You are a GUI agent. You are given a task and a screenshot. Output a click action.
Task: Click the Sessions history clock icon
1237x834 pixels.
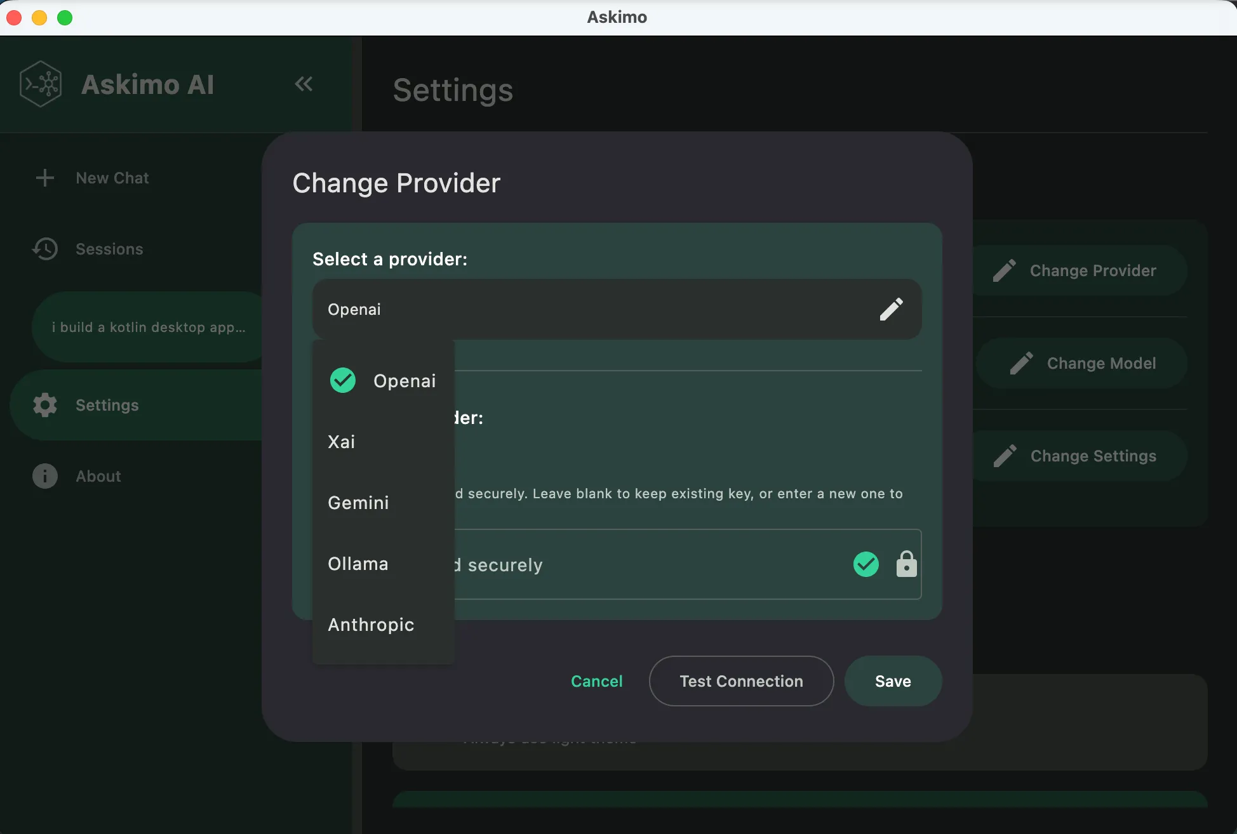coord(44,249)
